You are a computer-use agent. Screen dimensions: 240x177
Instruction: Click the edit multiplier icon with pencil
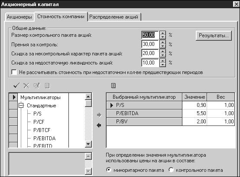[37, 86]
